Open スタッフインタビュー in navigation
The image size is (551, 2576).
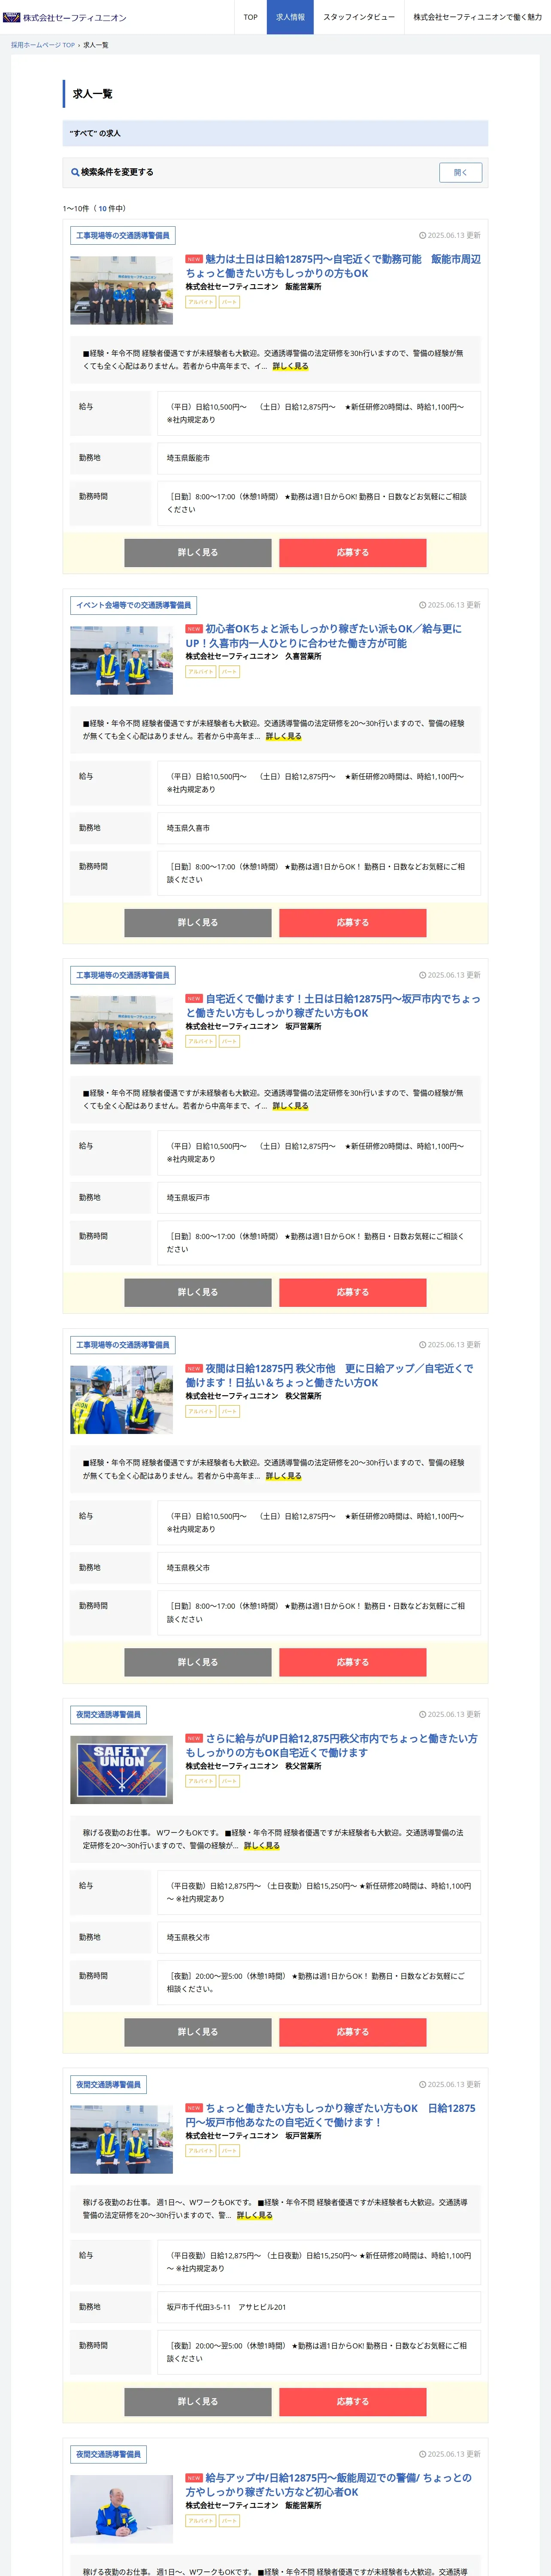[x=359, y=17]
